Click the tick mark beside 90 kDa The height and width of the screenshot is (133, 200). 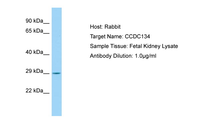tap(46, 23)
